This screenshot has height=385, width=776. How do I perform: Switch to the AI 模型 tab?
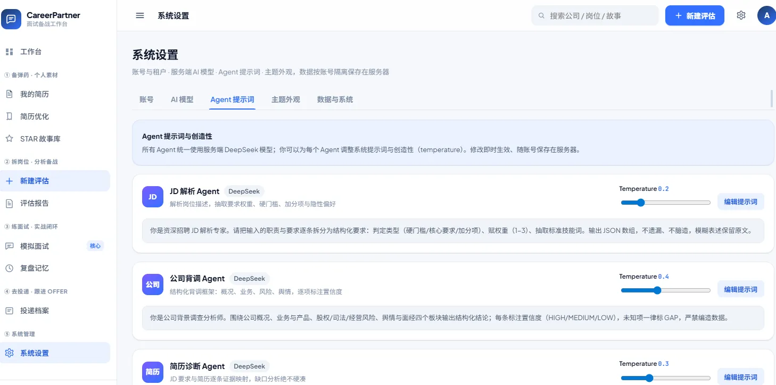[182, 99]
